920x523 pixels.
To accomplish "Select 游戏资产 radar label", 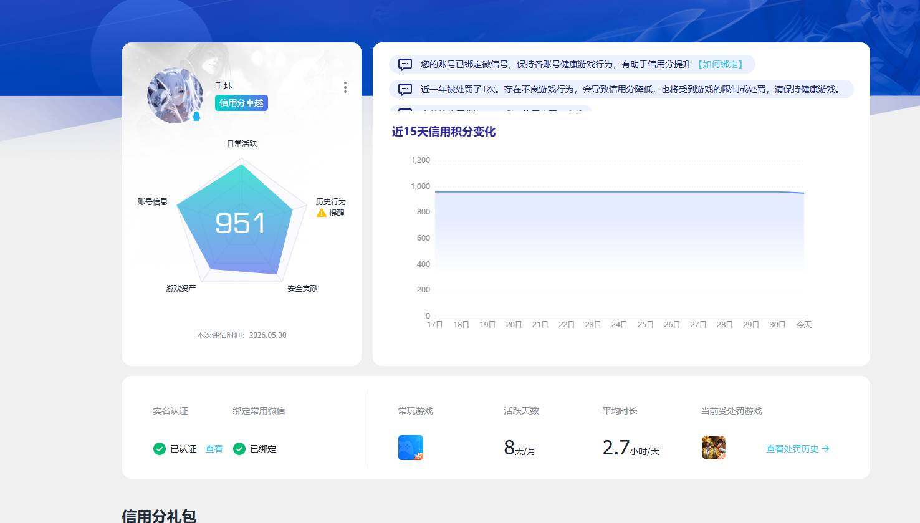I will [x=181, y=288].
